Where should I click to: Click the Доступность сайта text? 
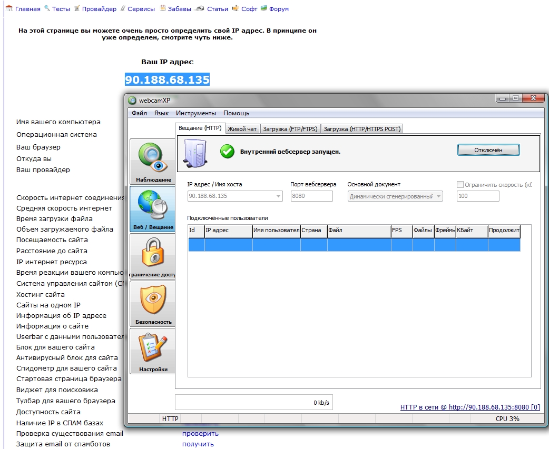click(x=48, y=412)
